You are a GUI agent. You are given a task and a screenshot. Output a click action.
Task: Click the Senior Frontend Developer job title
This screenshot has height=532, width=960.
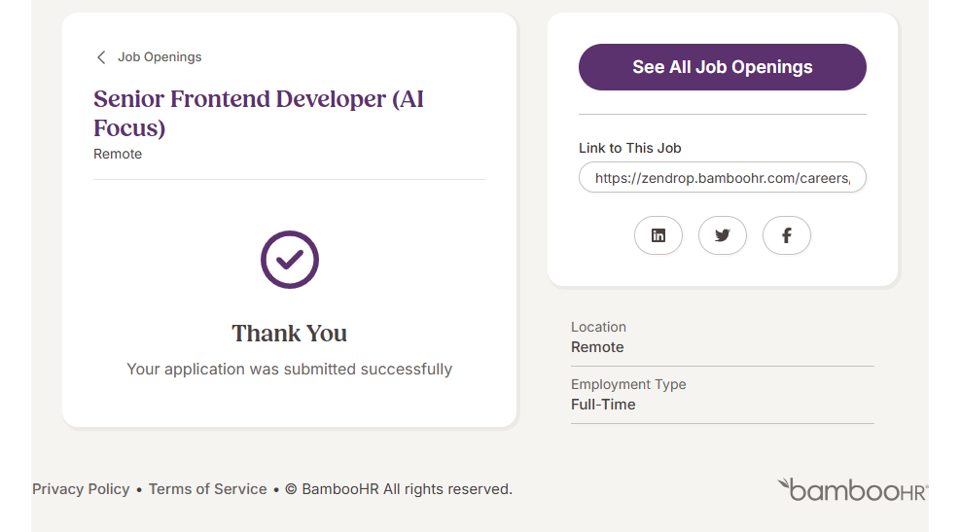tap(259, 113)
